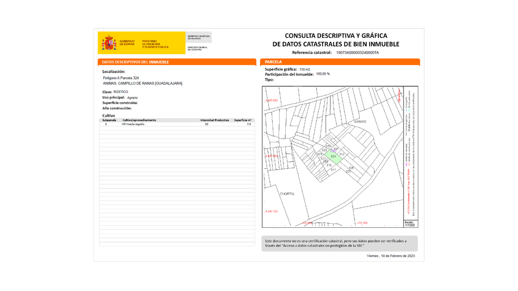Viewport: 518px width, 291px height.
Task: Click 'ANIMAS. CAMPILLO DE RANAS [GUADALAJARA]' line
Action: click(142, 83)
